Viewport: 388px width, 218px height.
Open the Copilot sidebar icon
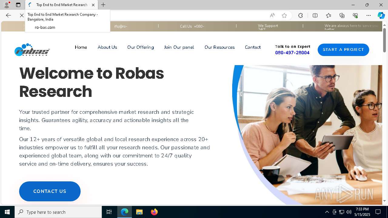[x=381, y=15]
